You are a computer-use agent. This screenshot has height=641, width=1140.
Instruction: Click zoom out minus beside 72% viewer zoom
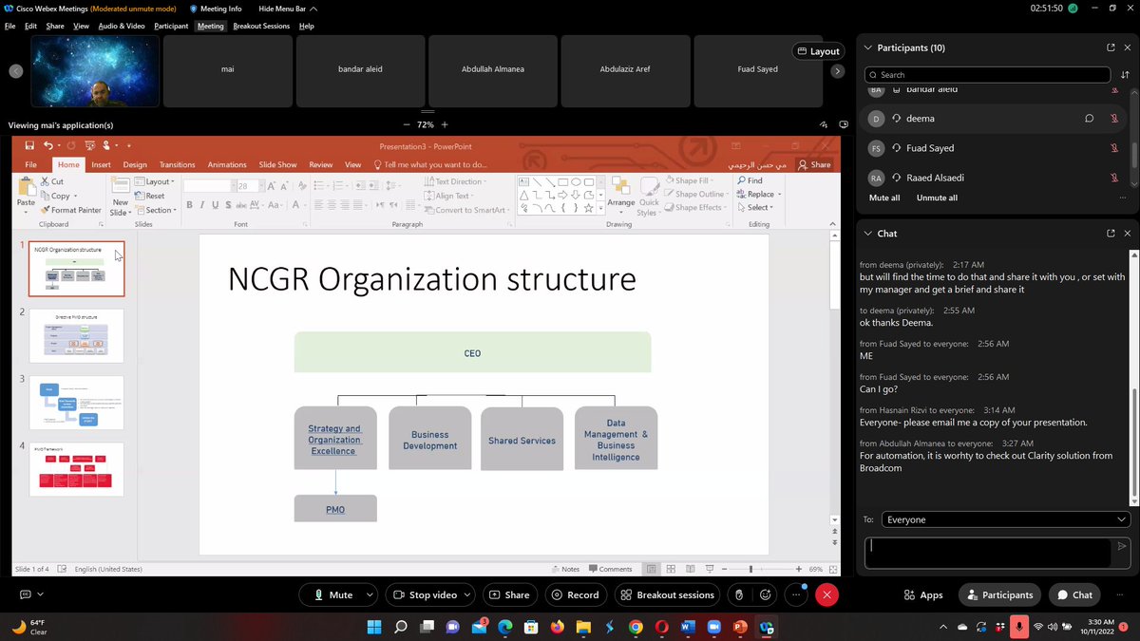[407, 124]
